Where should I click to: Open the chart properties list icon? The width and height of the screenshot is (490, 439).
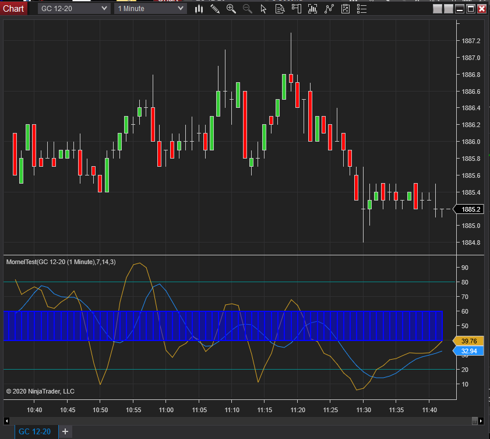tap(362, 9)
